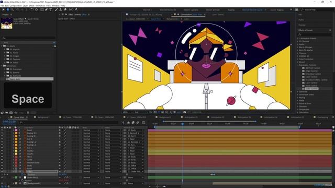Collapse the Expression Controls category
The height and width of the screenshot is (188, 335).
click(298, 65)
